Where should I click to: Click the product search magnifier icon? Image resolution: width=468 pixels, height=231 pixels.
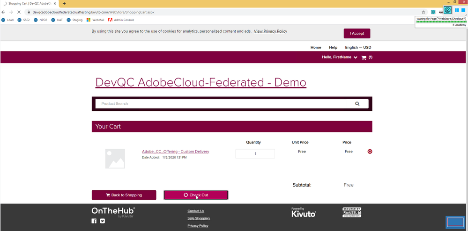click(x=357, y=104)
